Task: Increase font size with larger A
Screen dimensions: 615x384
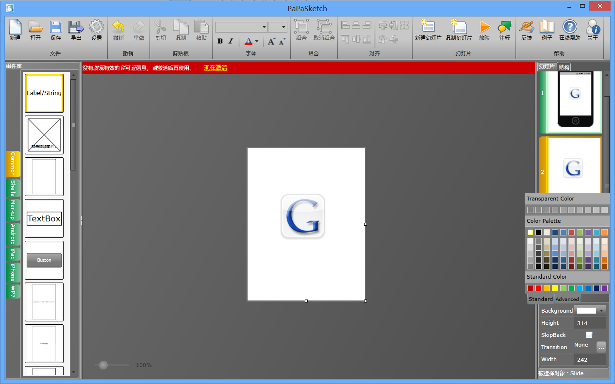Action: (271, 41)
